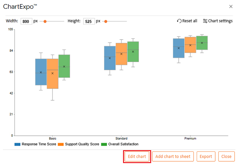Click the green Overall Satisfaction swatch
The width and height of the screenshot is (238, 165).
[x=104, y=145]
